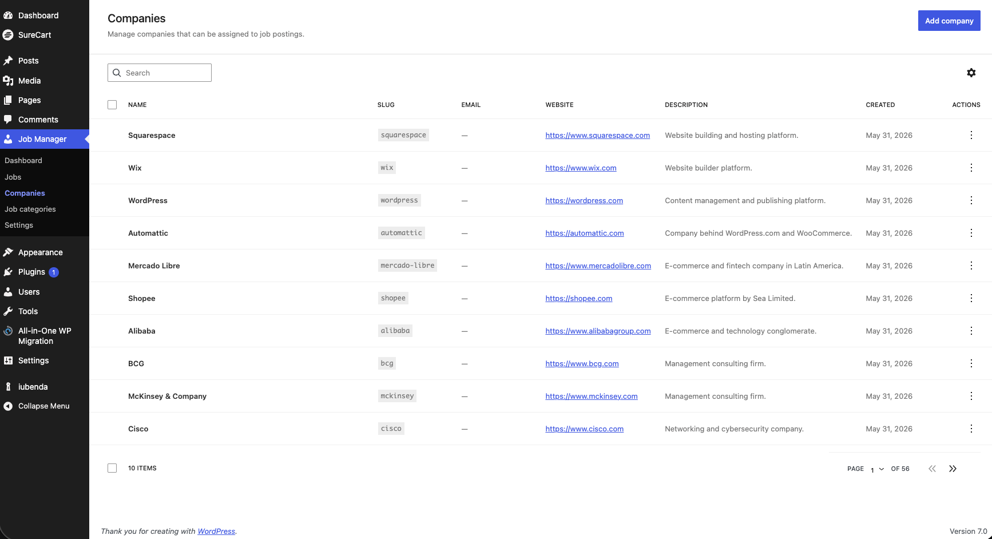Click the Comments bubble icon
The image size is (992, 539).
click(x=8, y=120)
